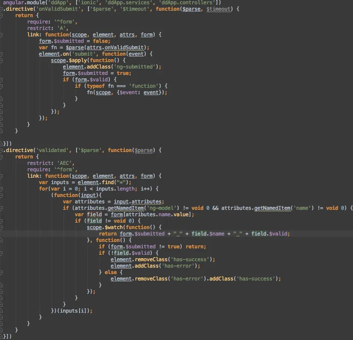Click the 'else' keyword
Viewport: 353px width, 340px height.
click(111, 272)
